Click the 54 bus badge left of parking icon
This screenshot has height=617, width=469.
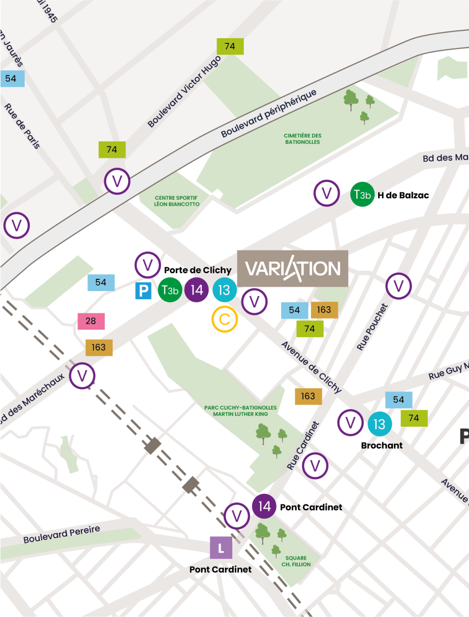[x=101, y=283]
